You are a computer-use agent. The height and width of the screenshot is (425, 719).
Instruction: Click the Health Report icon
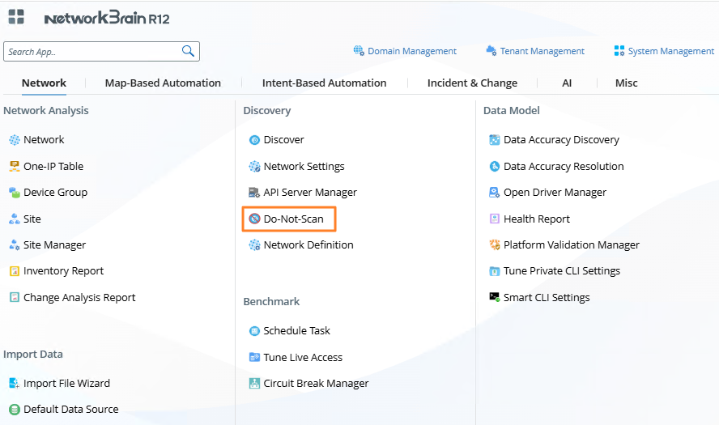click(x=495, y=219)
